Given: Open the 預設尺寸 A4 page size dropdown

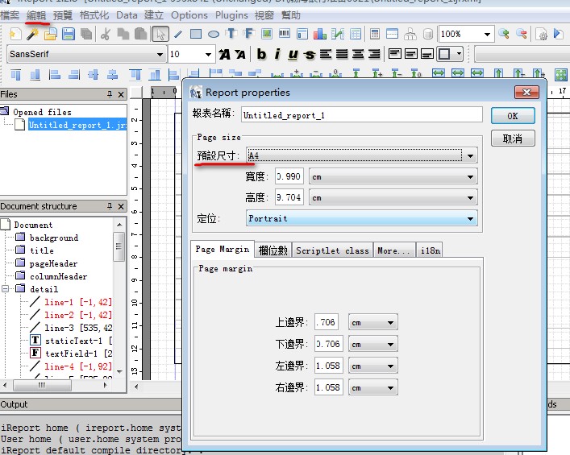Looking at the screenshot, I should pos(470,155).
